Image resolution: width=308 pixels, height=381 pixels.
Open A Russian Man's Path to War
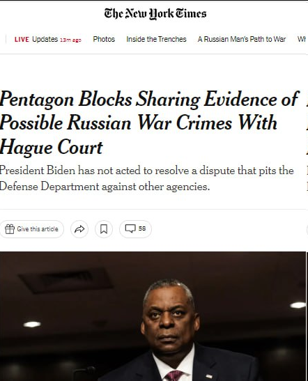[242, 39]
